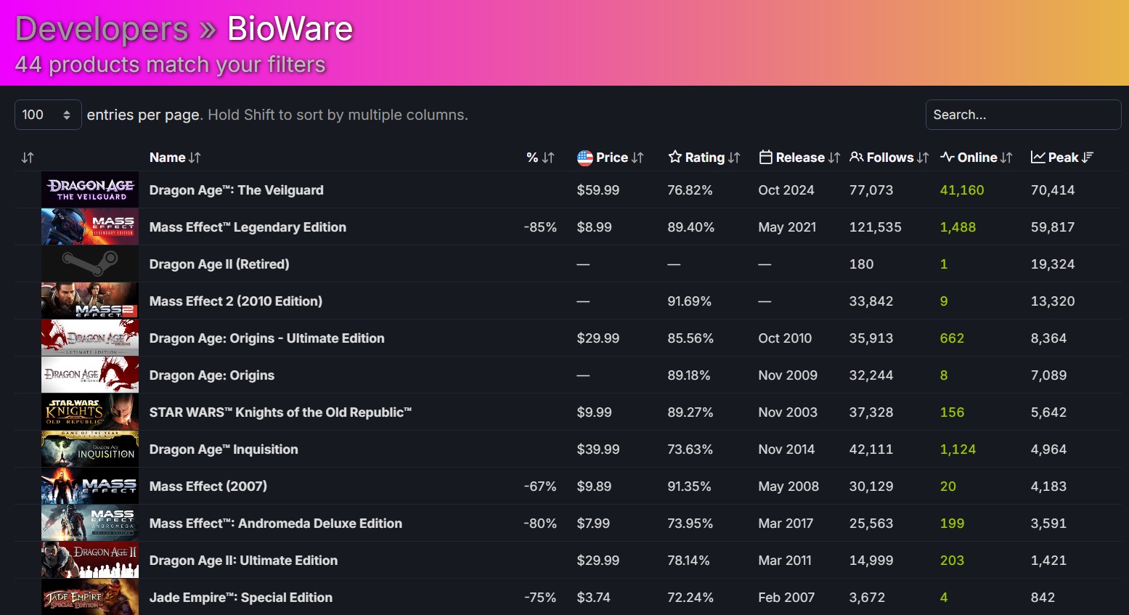Click the sort arrows beside Release

833,157
